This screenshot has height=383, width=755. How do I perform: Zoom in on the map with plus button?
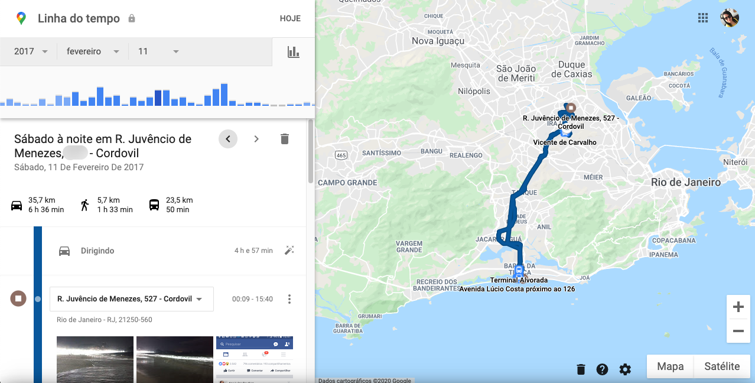tap(738, 307)
